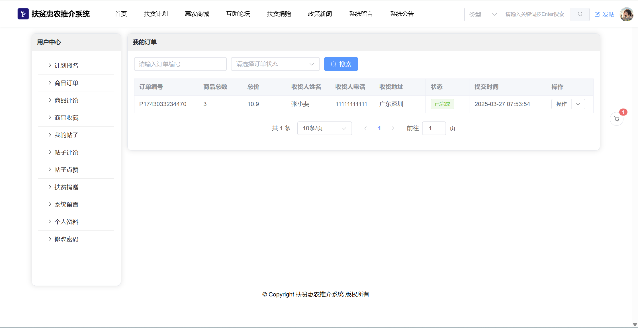638x328 pixels.
Task: Click the header search magnifier icon
Action: pyautogui.click(x=580, y=14)
